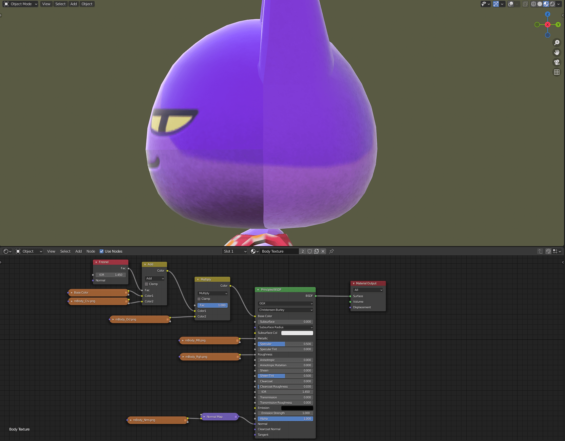The height and width of the screenshot is (441, 565).
Task: Expand the Normal Map node
Action: point(204,417)
